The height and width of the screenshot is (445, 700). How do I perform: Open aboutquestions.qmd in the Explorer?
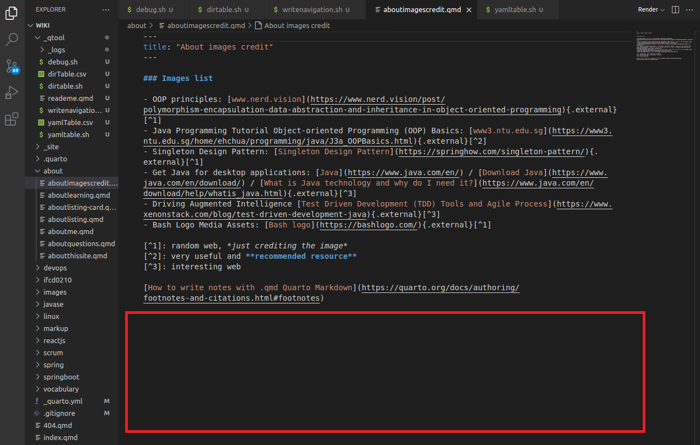click(72, 243)
